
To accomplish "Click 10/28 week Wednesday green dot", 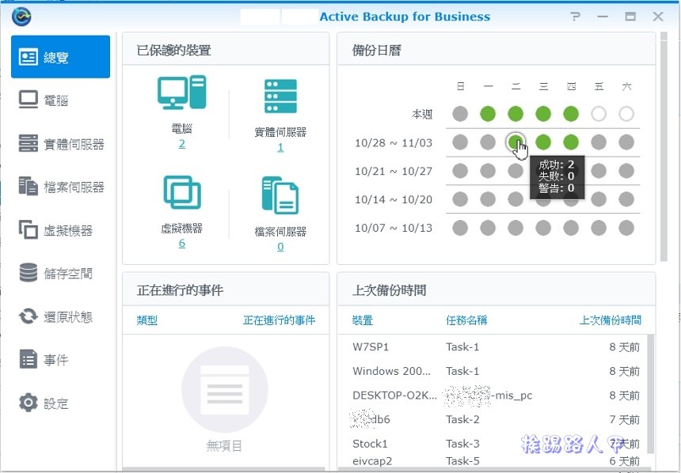I will pyautogui.click(x=543, y=142).
